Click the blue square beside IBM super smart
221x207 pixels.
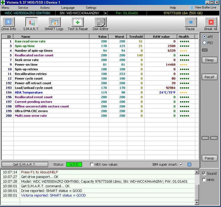pos(189,164)
